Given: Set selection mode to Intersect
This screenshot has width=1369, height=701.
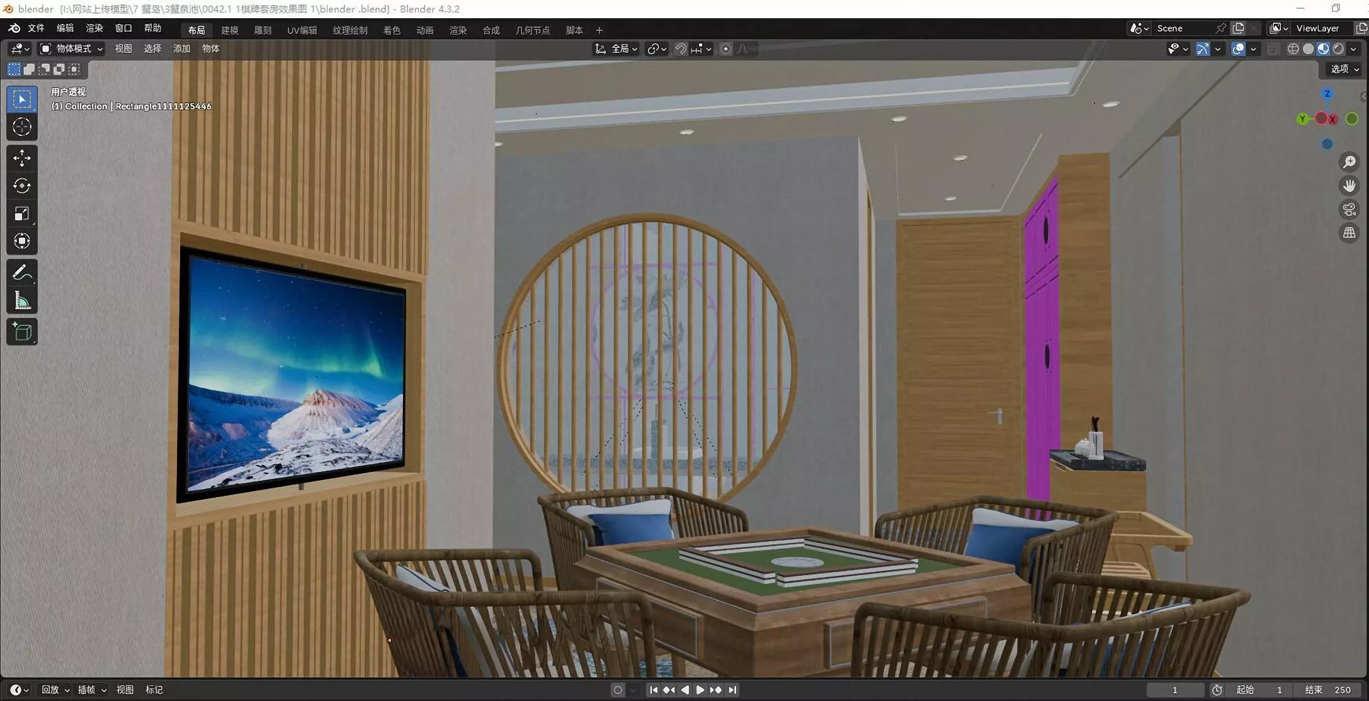Looking at the screenshot, I should tap(74, 69).
